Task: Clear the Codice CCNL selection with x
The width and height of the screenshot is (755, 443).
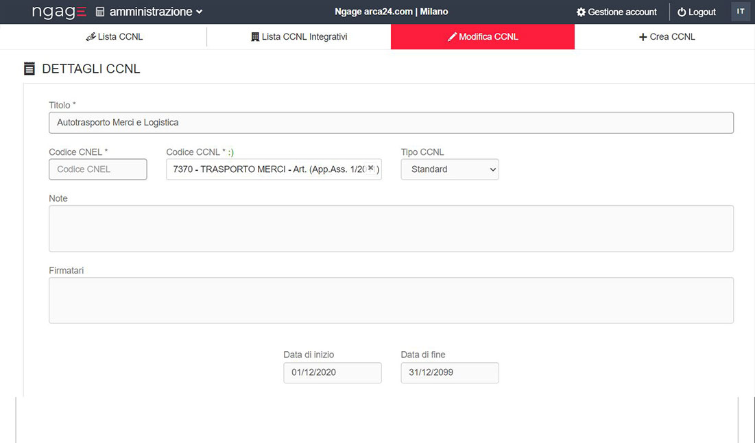Action: [371, 167]
